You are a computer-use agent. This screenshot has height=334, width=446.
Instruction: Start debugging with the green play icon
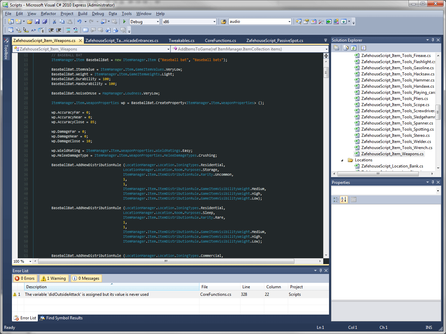(x=124, y=21)
